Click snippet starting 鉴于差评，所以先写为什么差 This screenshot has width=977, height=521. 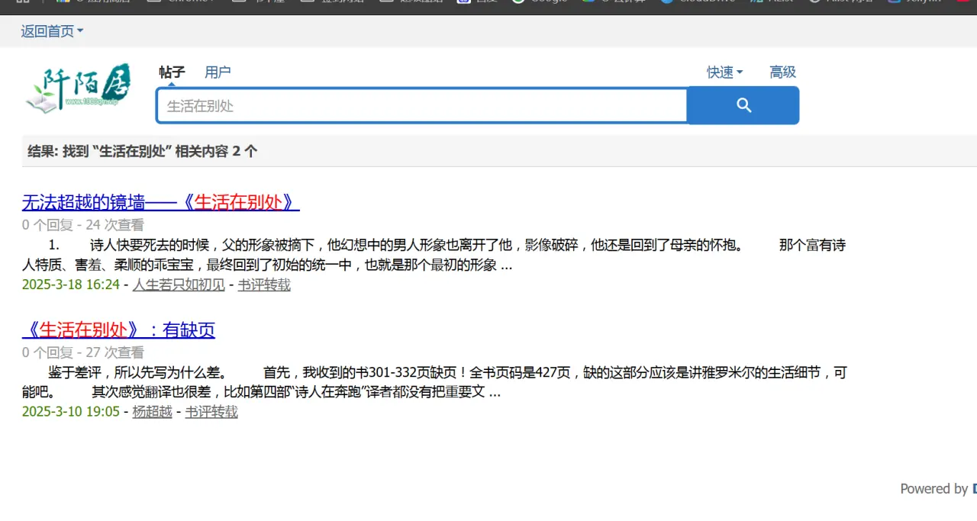click(434, 382)
